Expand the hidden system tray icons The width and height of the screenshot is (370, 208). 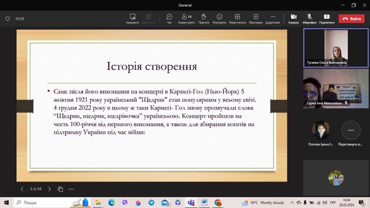[292, 203]
